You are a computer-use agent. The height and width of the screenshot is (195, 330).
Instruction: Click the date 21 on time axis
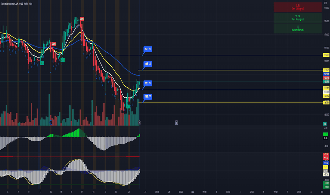pos(93,192)
